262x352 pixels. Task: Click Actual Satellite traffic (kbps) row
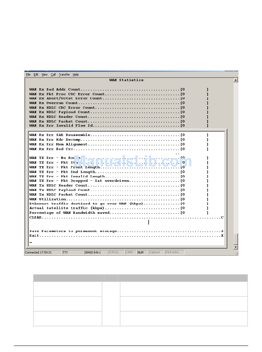[x=119, y=208]
